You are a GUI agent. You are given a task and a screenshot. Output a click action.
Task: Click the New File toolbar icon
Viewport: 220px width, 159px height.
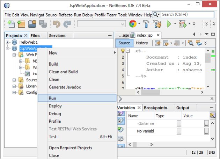pyautogui.click(x=11, y=24)
